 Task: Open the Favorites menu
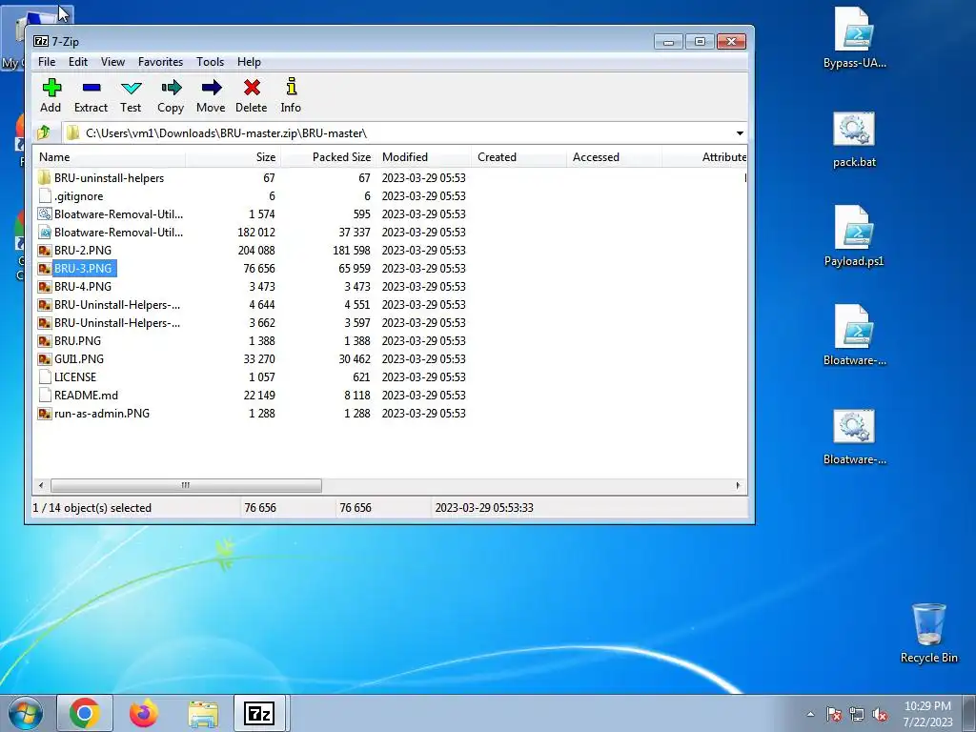coord(160,62)
